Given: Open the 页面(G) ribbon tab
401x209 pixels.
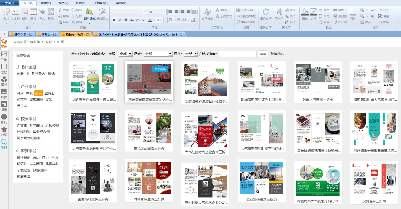Looking at the screenshot, I should 46,3.
